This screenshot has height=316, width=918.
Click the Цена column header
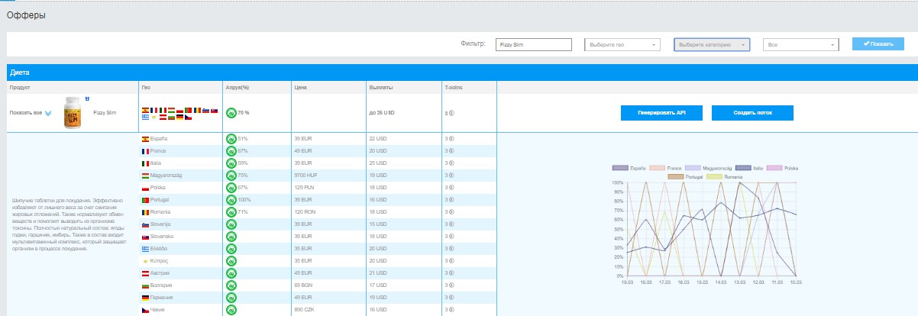(299, 87)
